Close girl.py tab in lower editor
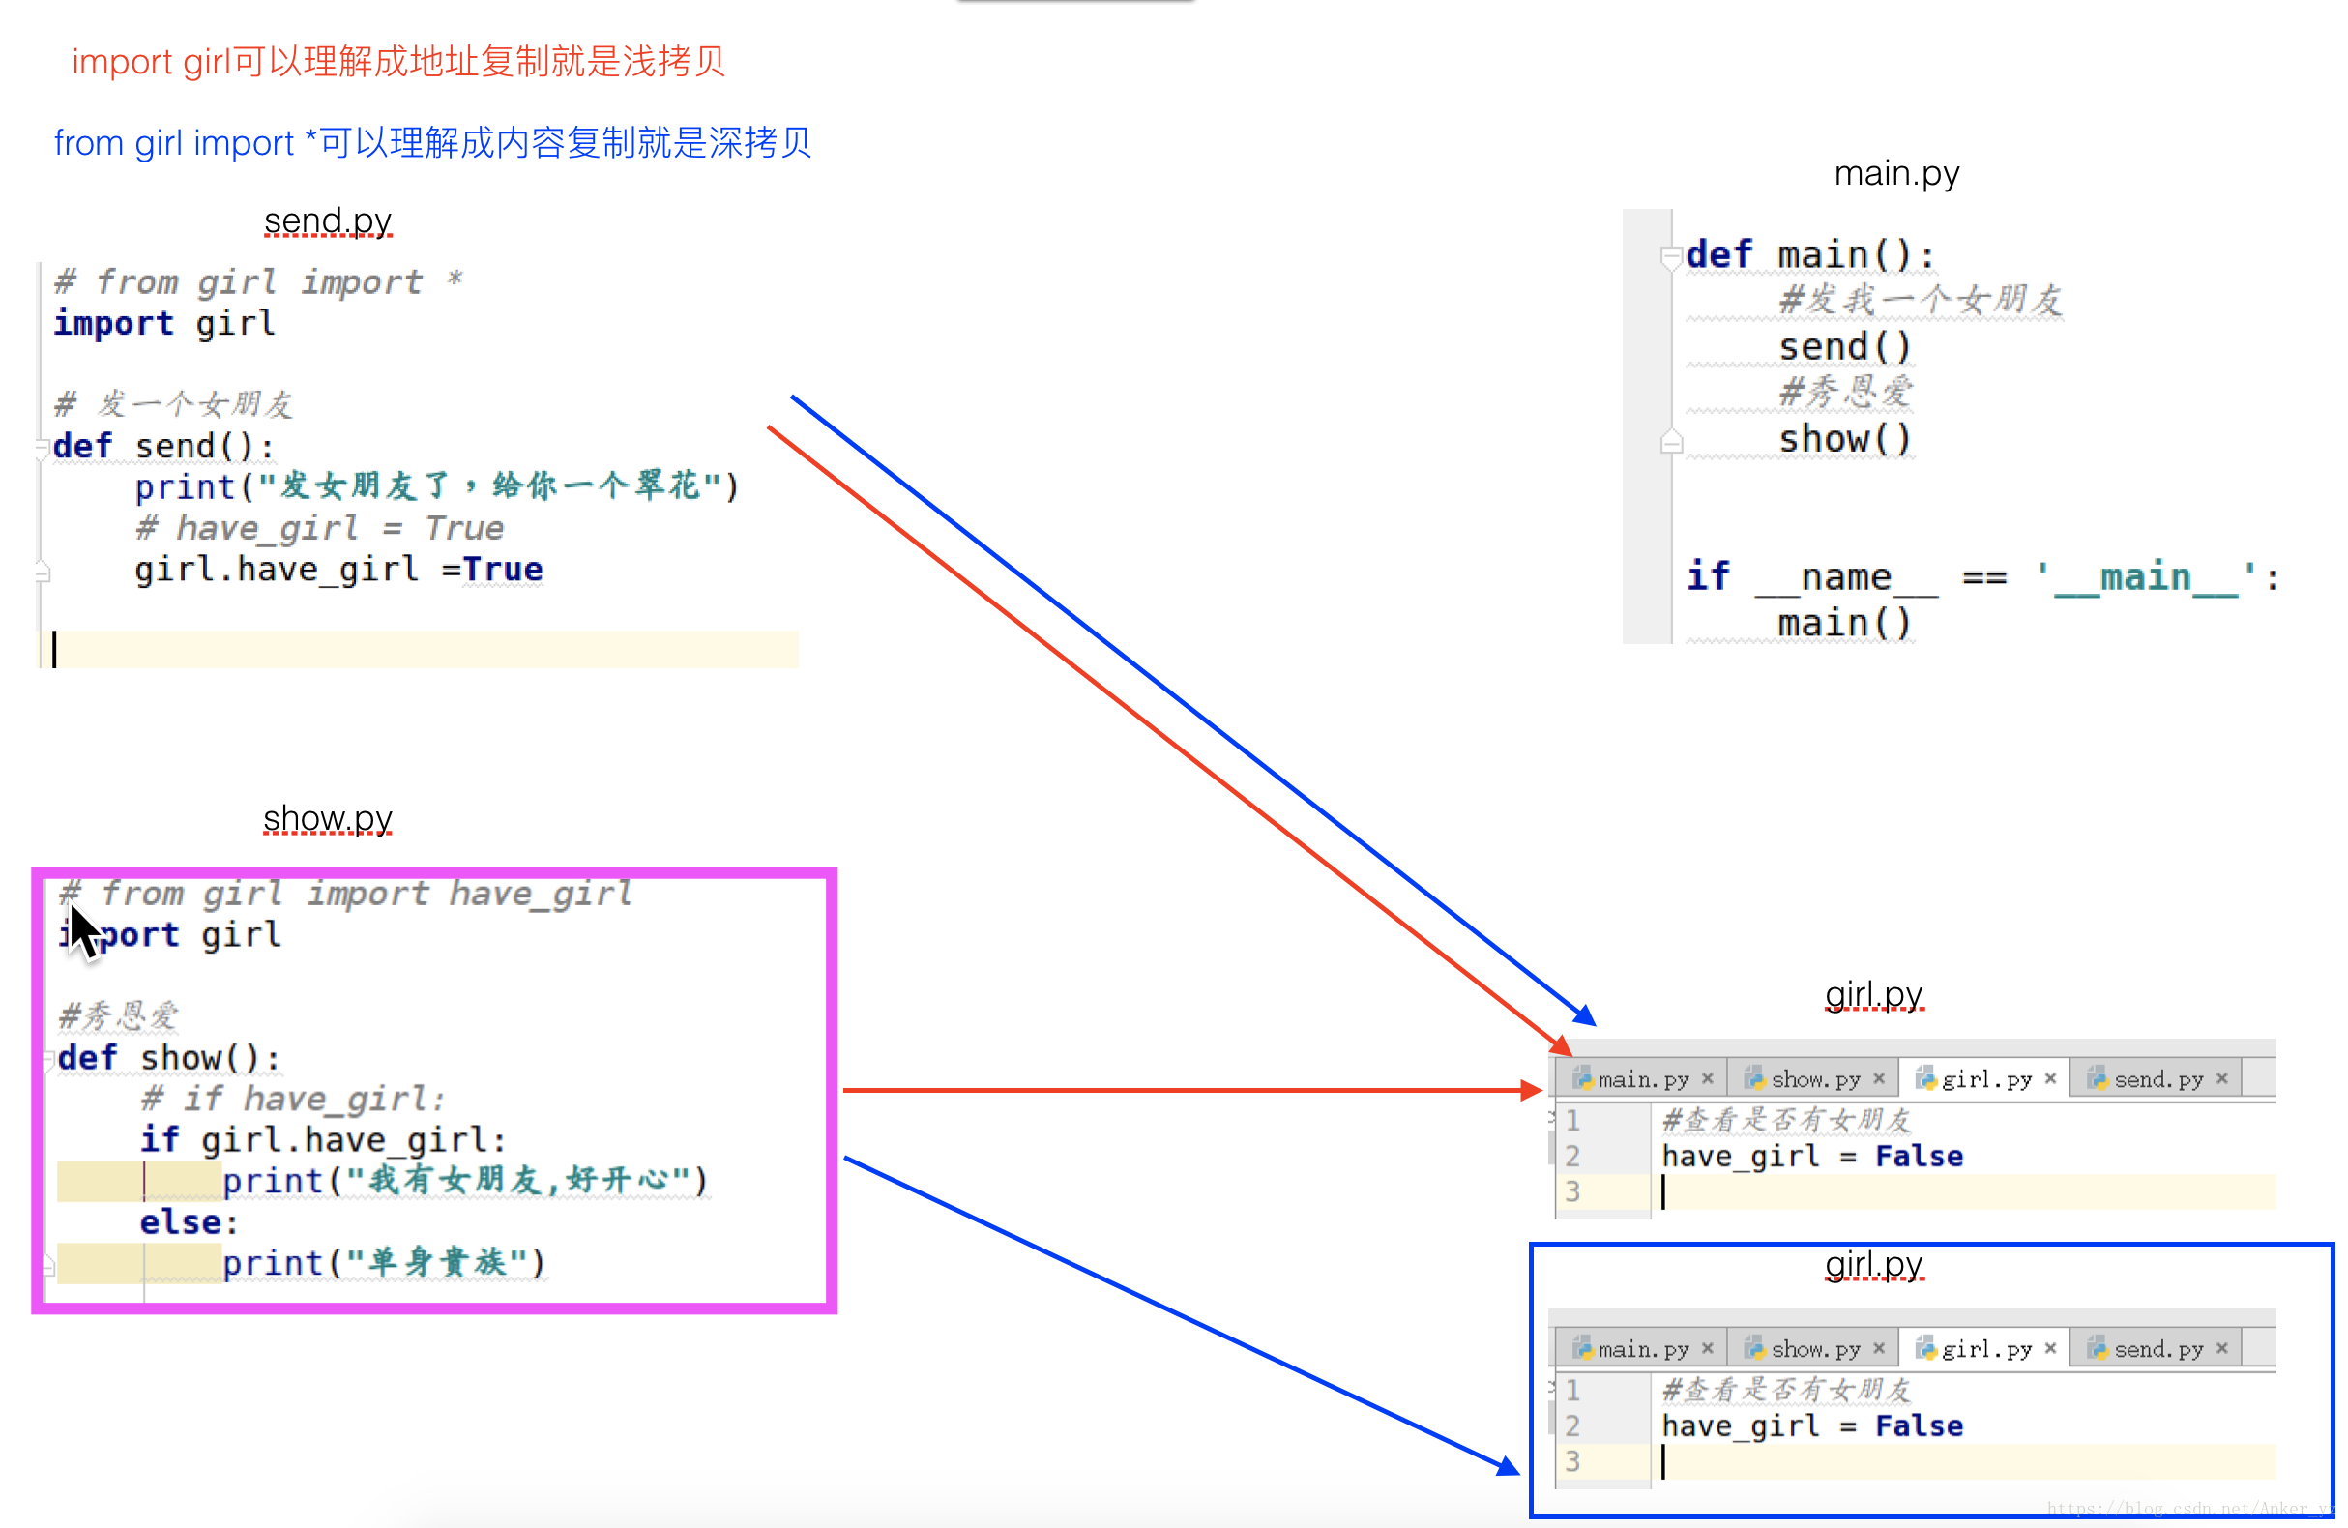The width and height of the screenshot is (2348, 1528). (x=2051, y=1348)
